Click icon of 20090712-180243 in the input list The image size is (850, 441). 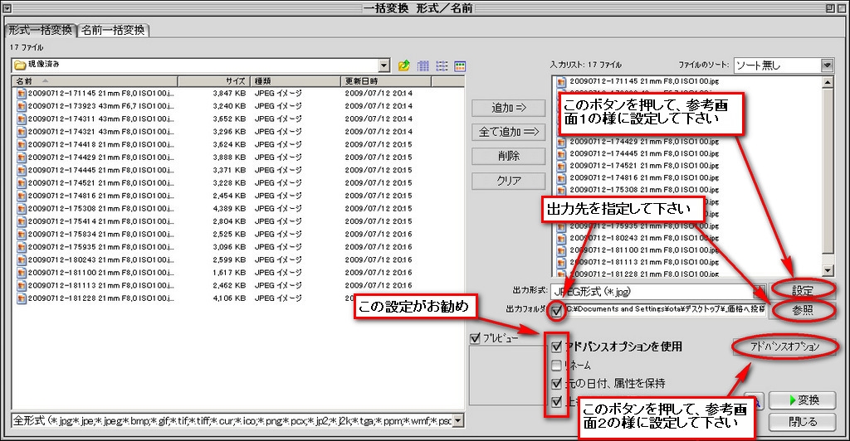coord(561,239)
